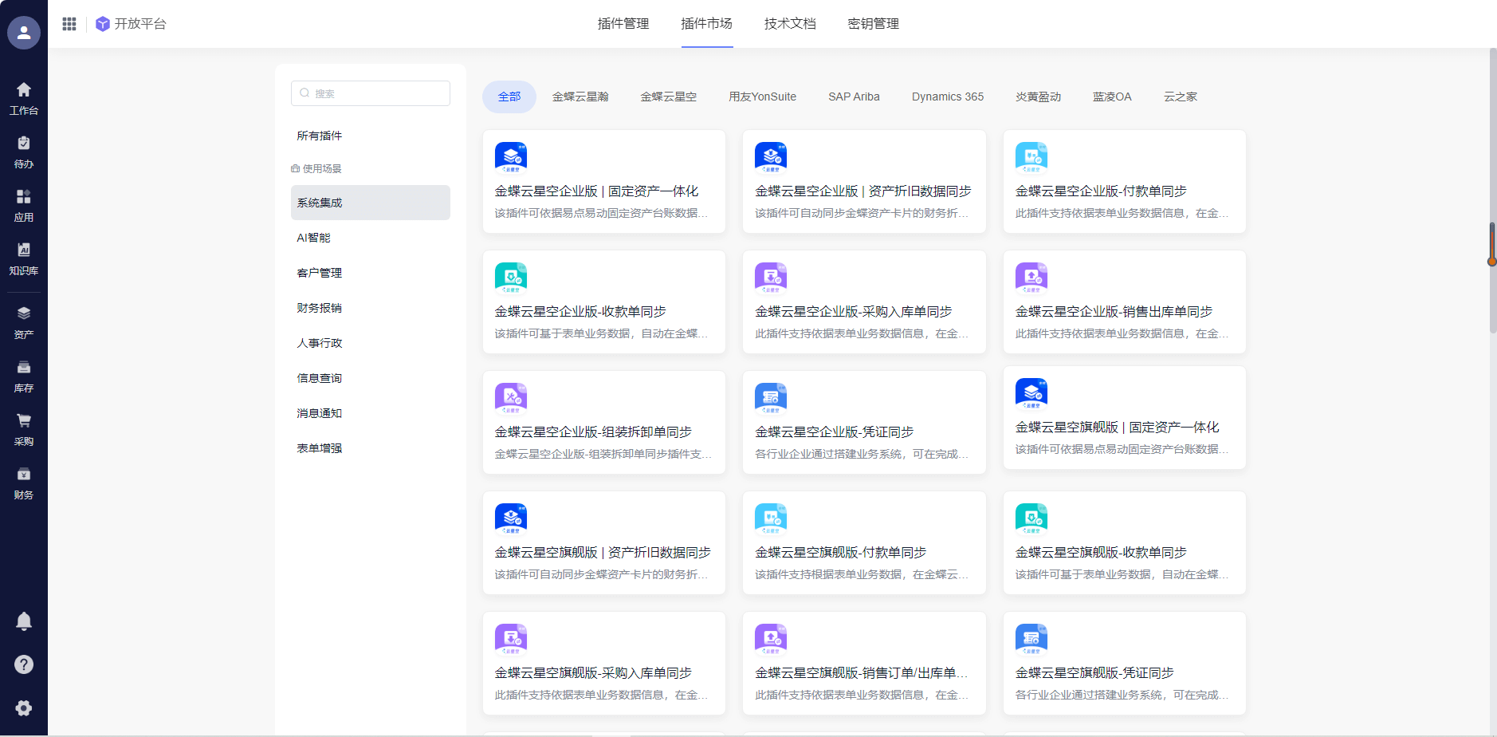Click the user avatar icon
1497x737 pixels.
pyautogui.click(x=24, y=33)
